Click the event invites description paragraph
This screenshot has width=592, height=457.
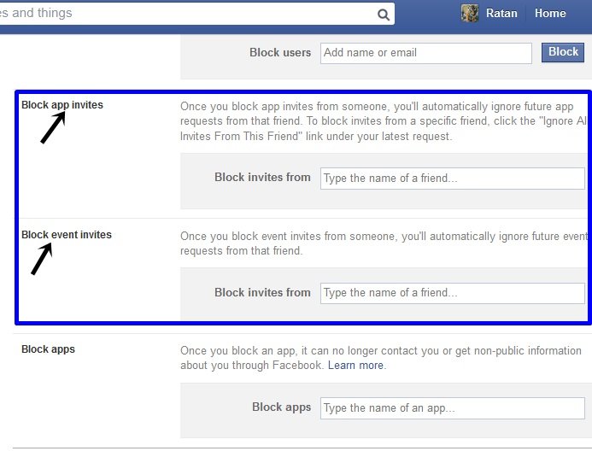384,243
